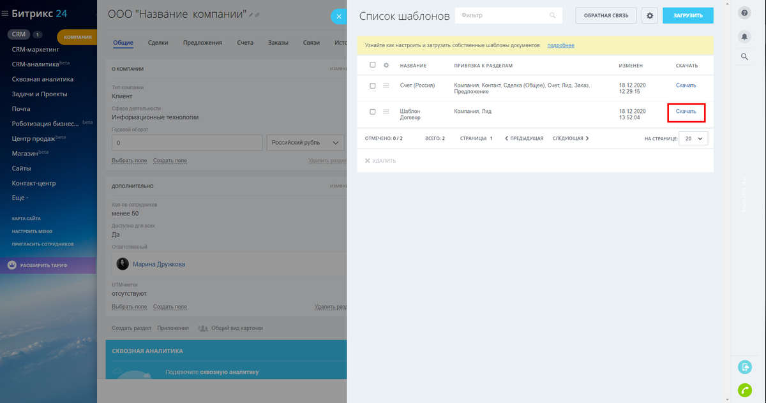Click the Расширить тариф button
The height and width of the screenshot is (403, 766).
tap(49, 265)
